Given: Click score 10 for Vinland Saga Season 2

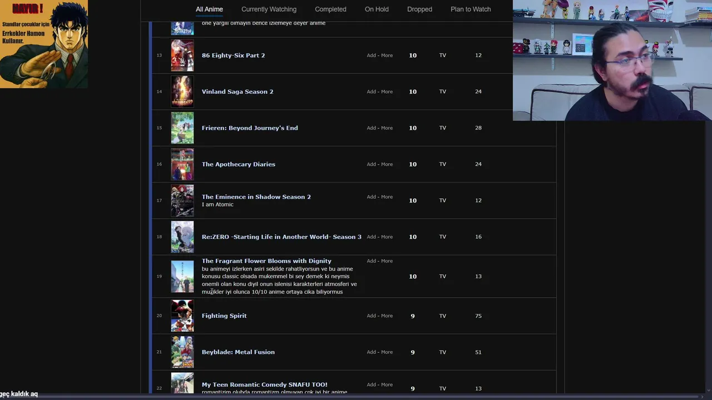Looking at the screenshot, I should 413,92.
